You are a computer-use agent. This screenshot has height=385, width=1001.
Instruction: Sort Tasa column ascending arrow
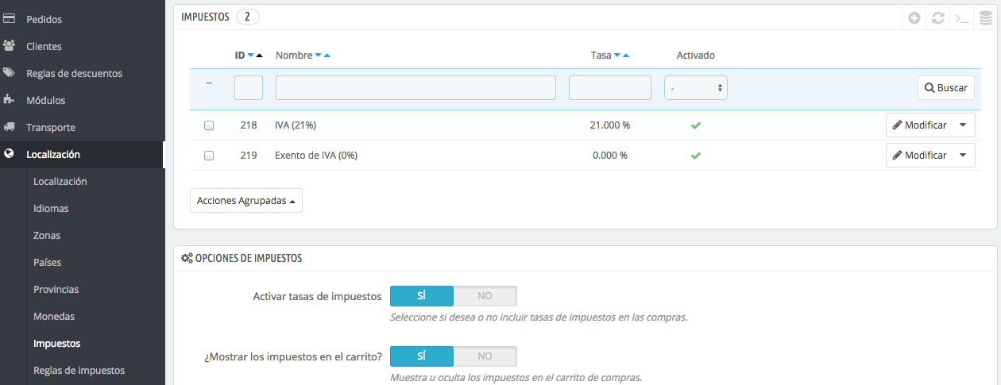pyautogui.click(x=626, y=56)
